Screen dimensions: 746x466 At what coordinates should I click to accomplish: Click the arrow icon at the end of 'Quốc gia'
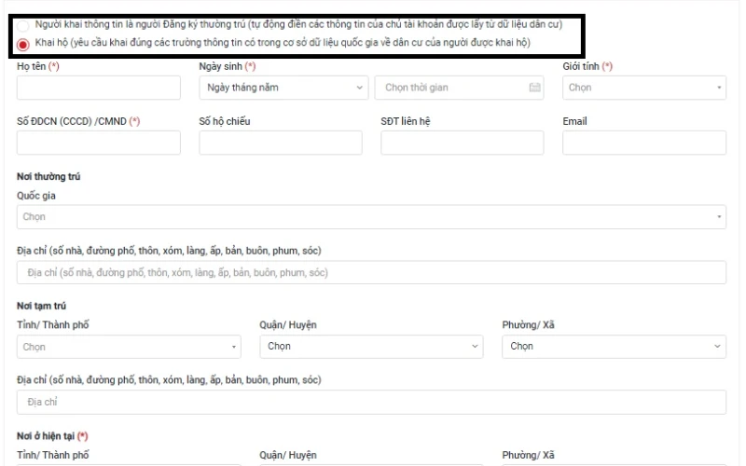[719, 217]
